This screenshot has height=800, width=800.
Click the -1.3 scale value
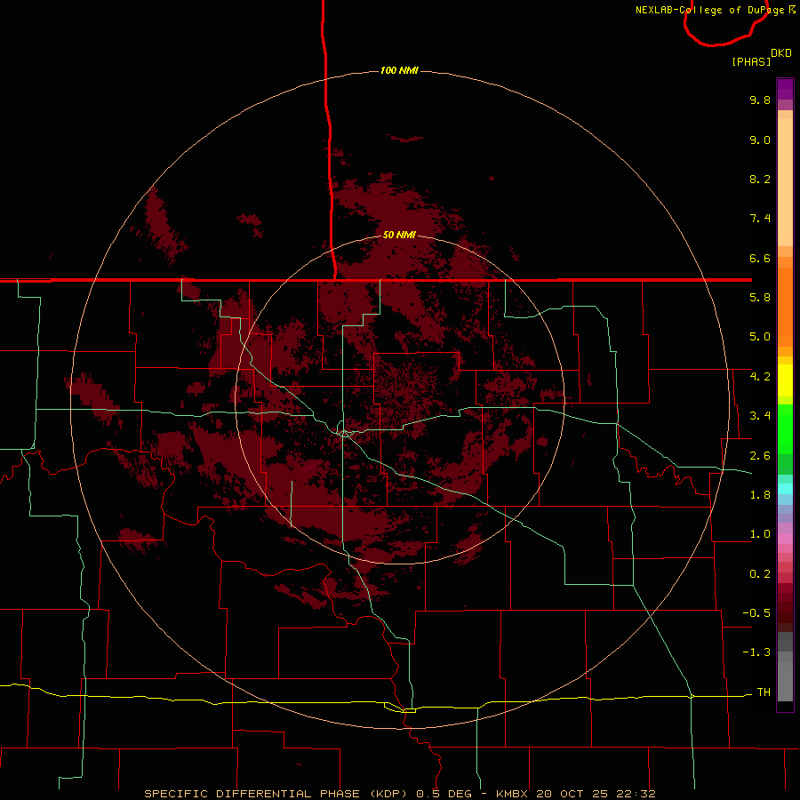pos(756,652)
